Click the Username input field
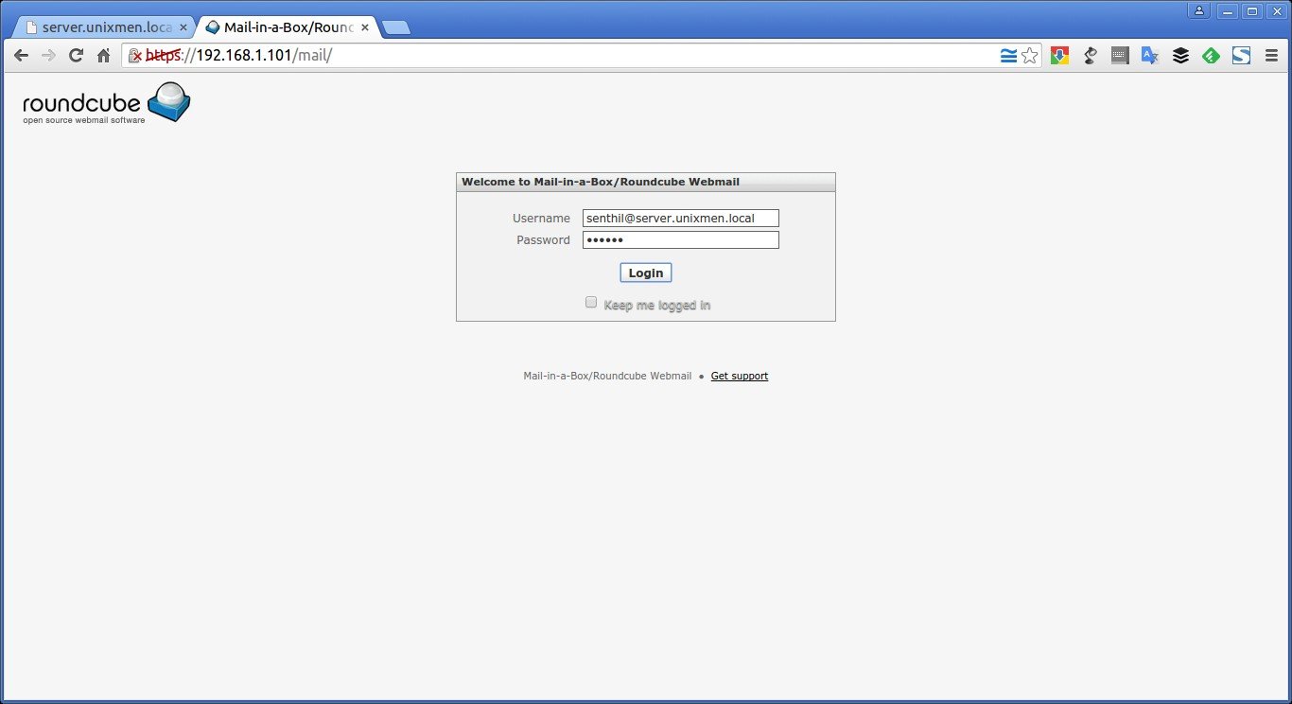This screenshot has height=704, width=1292. 681,219
